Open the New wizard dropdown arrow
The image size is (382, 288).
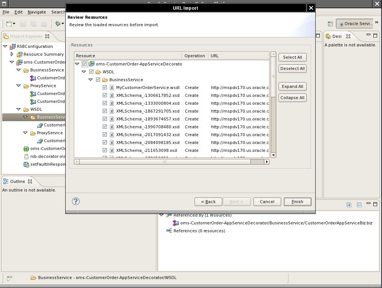(14, 24)
